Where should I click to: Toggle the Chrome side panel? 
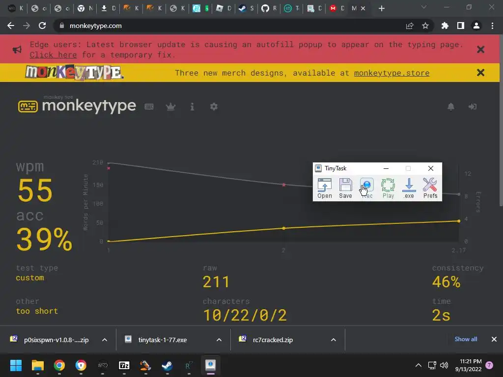click(x=460, y=26)
